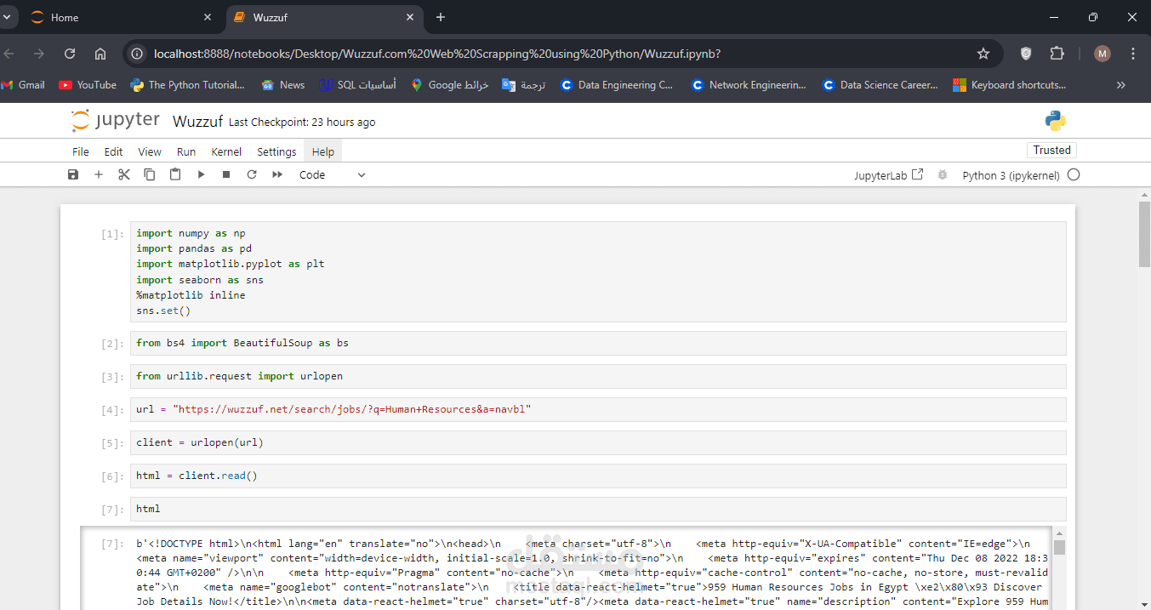
Task: Open ترجمة translate bookmark
Action: [524, 85]
